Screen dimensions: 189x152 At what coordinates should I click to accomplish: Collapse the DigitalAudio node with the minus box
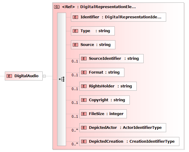coord(44,76)
